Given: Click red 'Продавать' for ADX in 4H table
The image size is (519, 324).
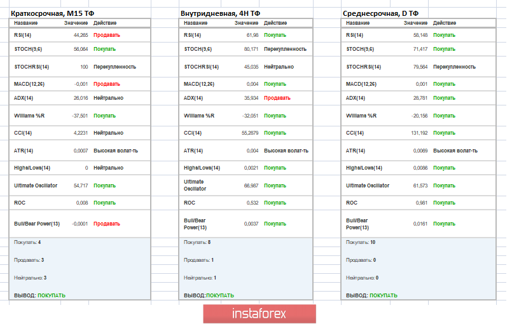Looking at the screenshot, I should [277, 98].
